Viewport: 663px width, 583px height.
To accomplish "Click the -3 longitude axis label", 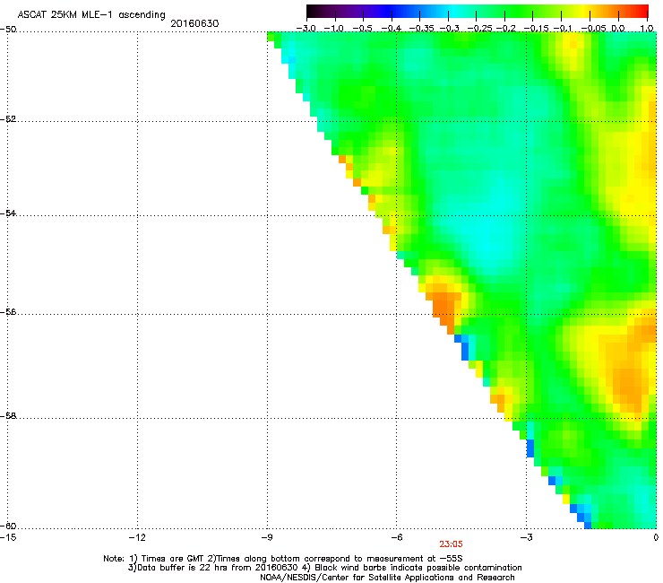I will 526,537.
